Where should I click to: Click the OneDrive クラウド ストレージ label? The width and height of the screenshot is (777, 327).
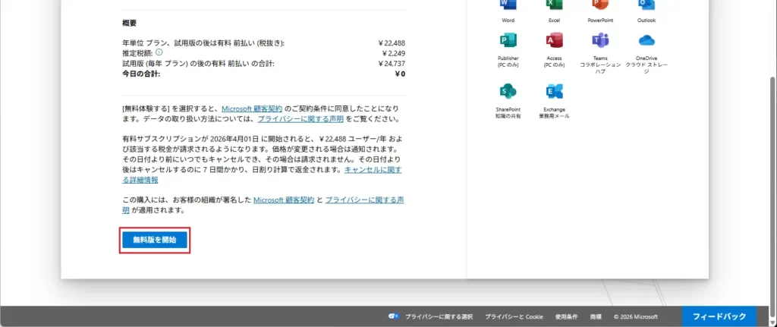click(646, 64)
